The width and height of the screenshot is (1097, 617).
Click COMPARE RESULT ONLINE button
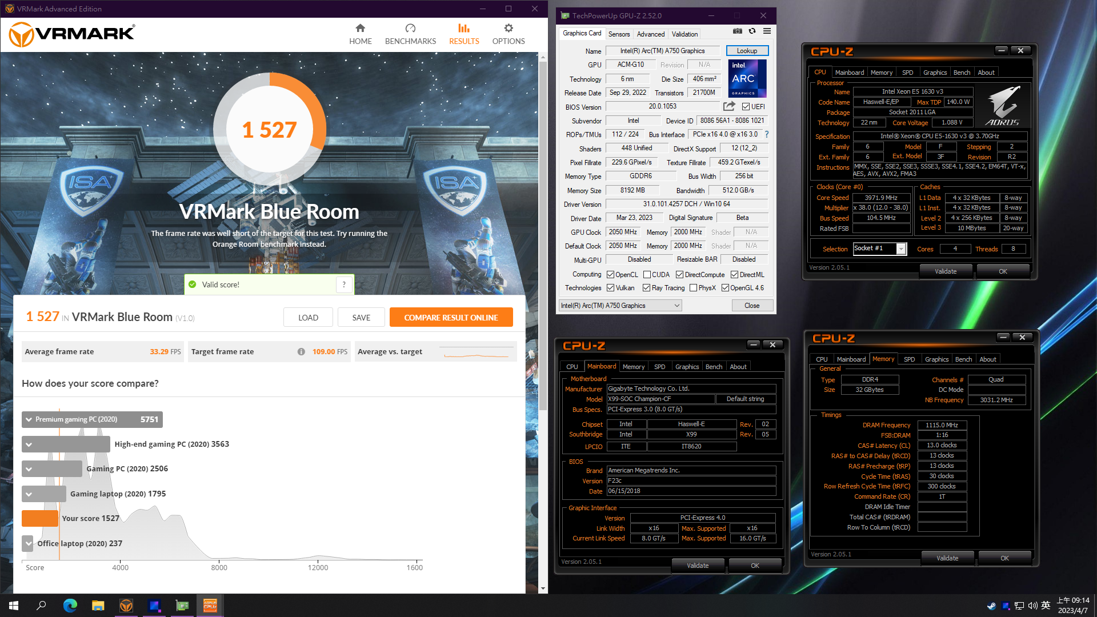[451, 318]
